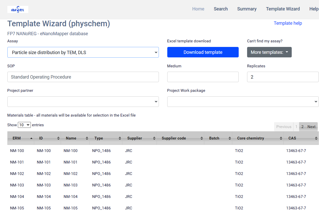Click the NANoREG logo
Screen dimensions: 319x214
18,9
